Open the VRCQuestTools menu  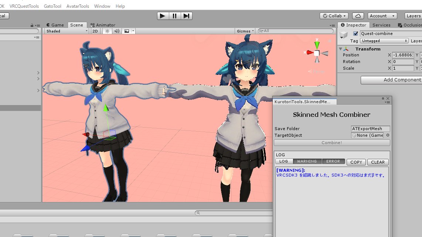tap(24, 6)
